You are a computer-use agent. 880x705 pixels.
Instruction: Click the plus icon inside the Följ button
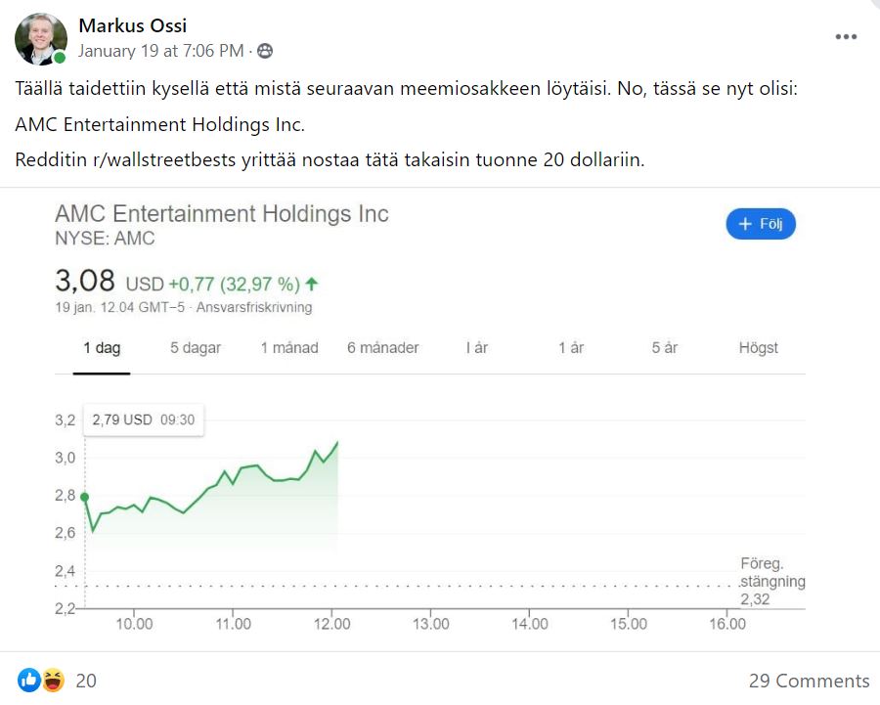click(746, 223)
